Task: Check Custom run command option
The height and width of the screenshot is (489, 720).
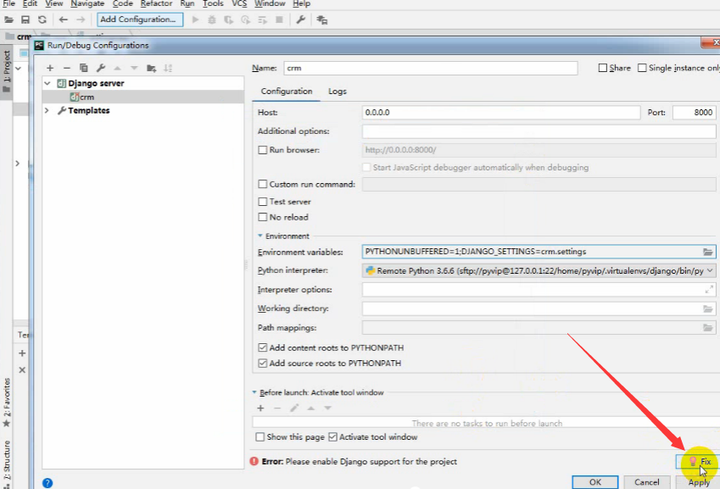Action: [263, 184]
